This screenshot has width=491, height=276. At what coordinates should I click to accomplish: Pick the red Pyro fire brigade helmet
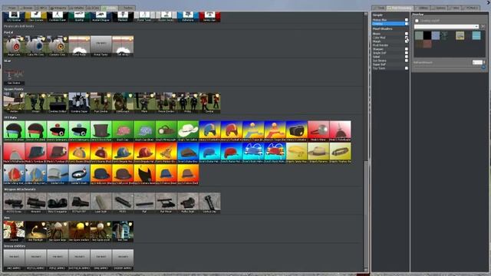(x=145, y=153)
